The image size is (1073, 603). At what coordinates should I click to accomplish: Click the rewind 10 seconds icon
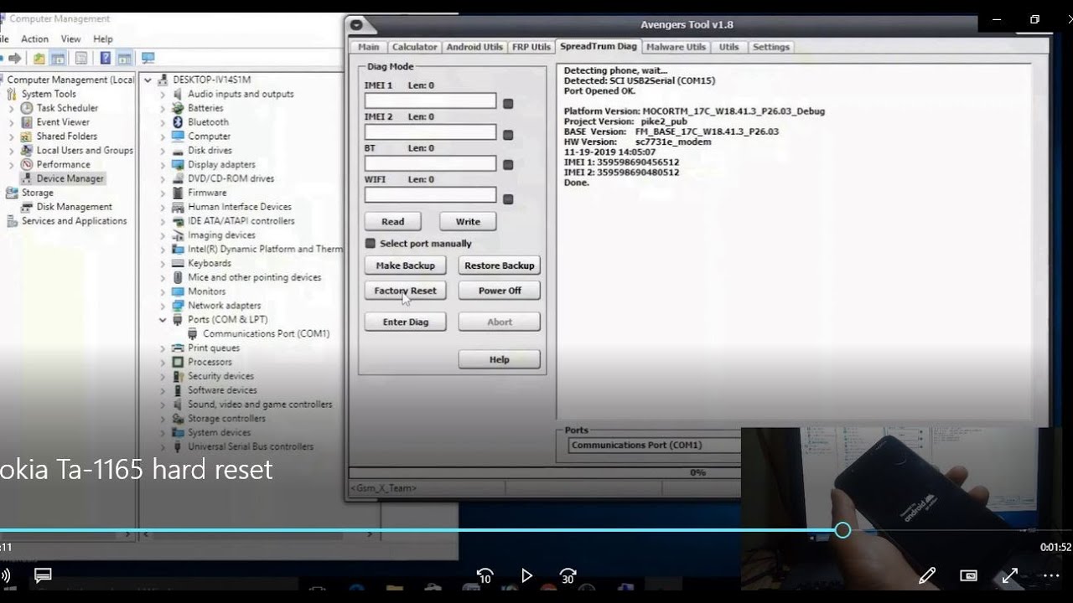point(485,575)
